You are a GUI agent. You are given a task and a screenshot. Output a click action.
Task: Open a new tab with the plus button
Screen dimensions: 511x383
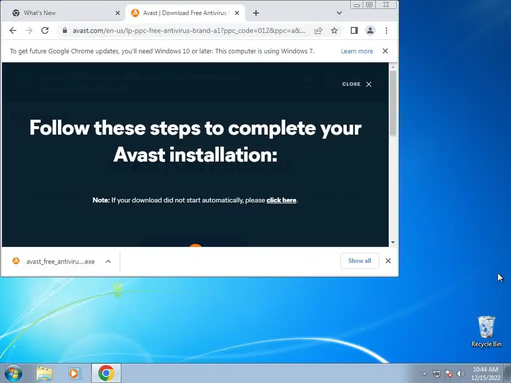click(x=256, y=13)
